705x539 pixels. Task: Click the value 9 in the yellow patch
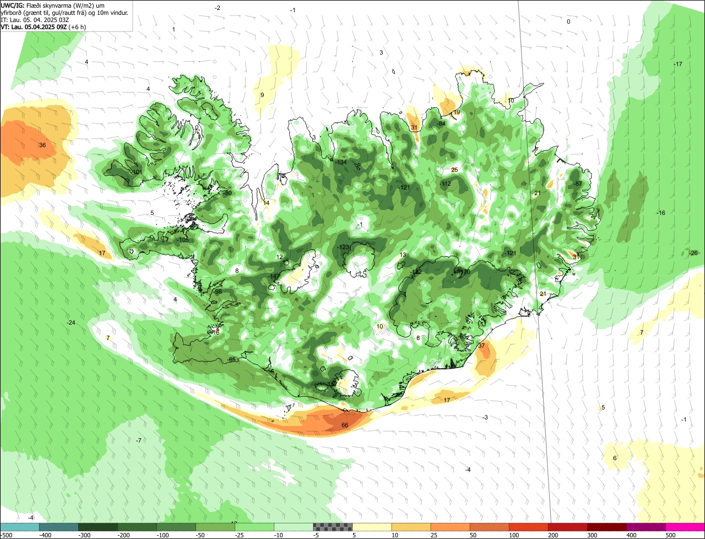pyautogui.click(x=262, y=95)
